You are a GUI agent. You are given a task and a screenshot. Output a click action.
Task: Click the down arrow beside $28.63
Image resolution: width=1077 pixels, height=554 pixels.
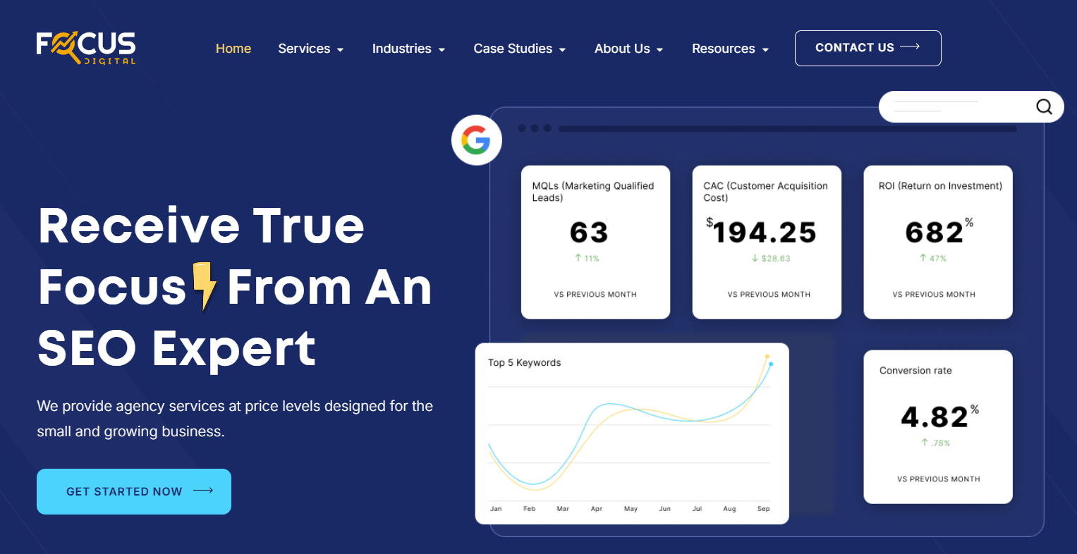pyautogui.click(x=755, y=259)
